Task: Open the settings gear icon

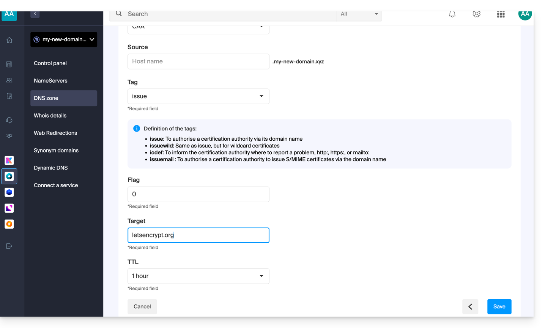Action: (476, 14)
